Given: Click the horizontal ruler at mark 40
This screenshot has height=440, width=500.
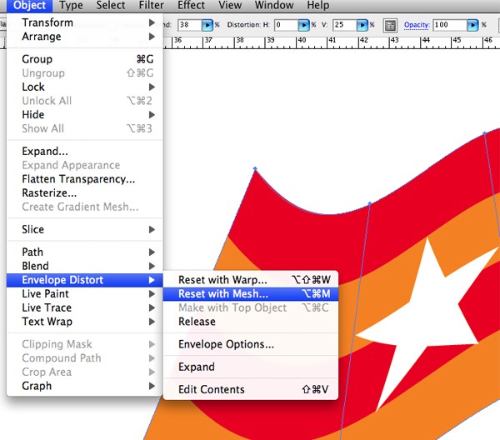Looking at the screenshot, I should coord(302,42).
